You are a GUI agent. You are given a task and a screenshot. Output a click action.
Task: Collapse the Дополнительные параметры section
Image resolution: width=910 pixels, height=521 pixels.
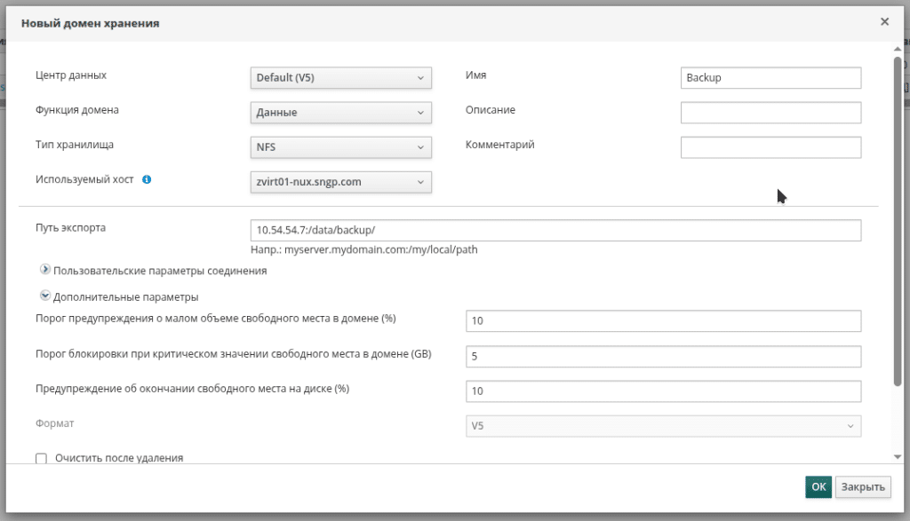(45, 296)
